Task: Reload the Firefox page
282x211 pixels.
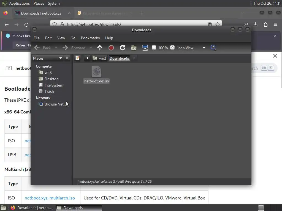Action: (26, 24)
